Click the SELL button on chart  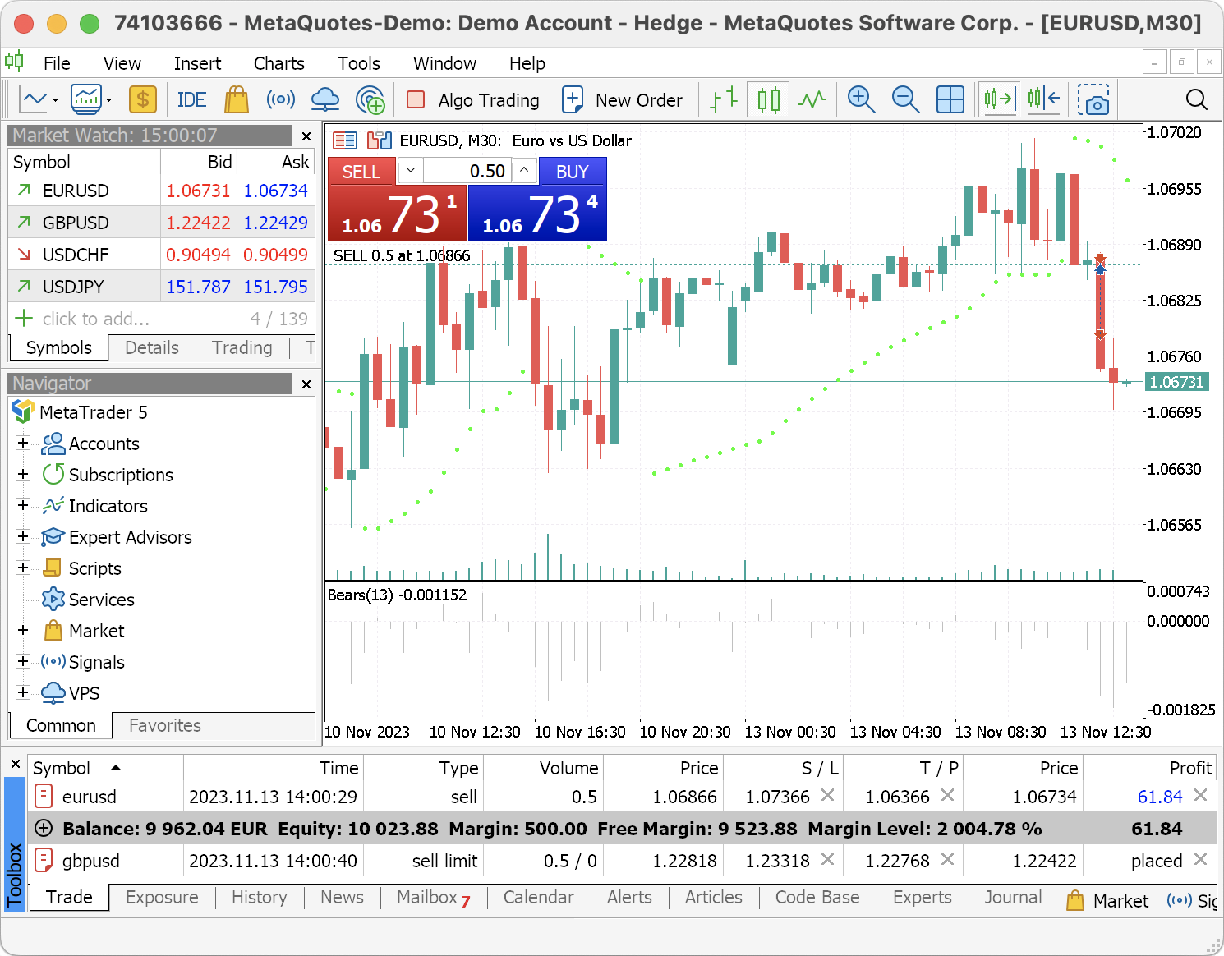(361, 172)
